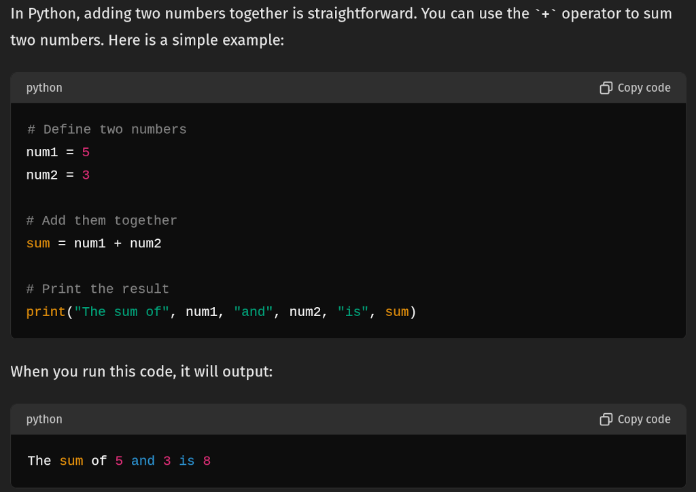Click the "is" string literal in print statement
The width and height of the screenshot is (696, 492).
[x=353, y=312]
